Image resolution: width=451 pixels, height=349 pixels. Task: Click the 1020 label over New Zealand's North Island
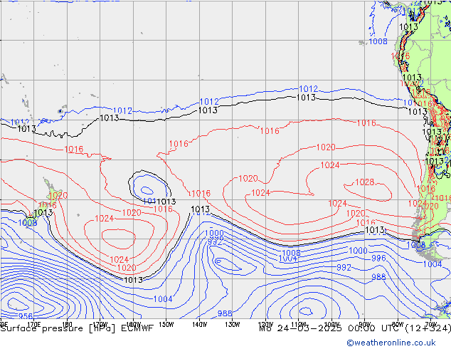pos(58,196)
